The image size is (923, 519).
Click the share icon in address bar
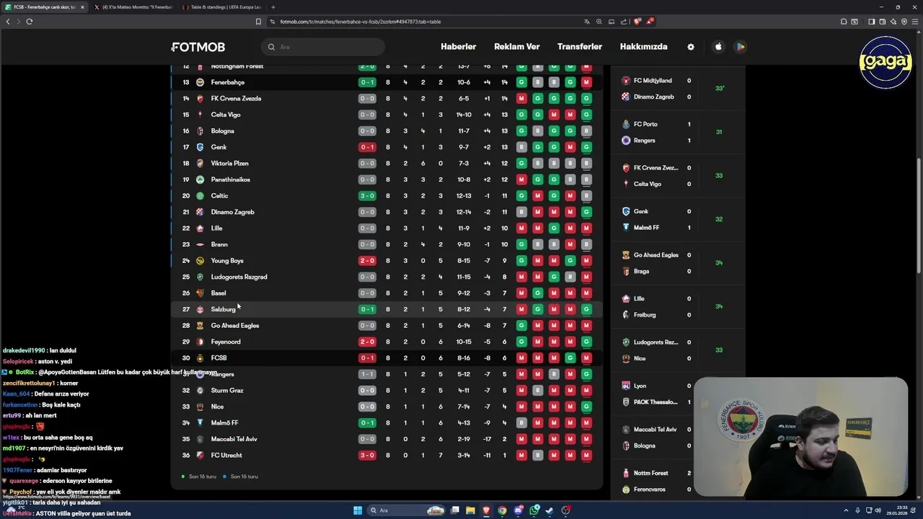(x=624, y=22)
